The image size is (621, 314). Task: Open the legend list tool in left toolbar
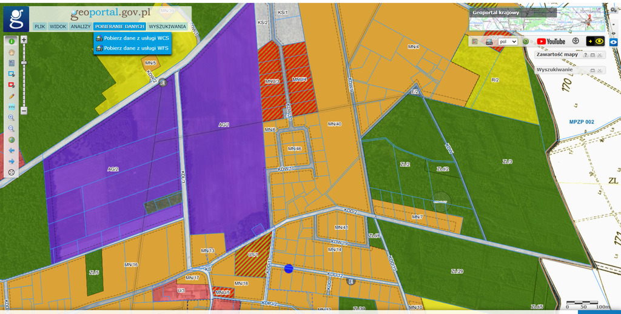coord(12,64)
